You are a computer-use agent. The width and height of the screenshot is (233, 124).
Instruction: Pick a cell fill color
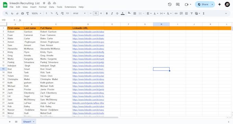129,13
